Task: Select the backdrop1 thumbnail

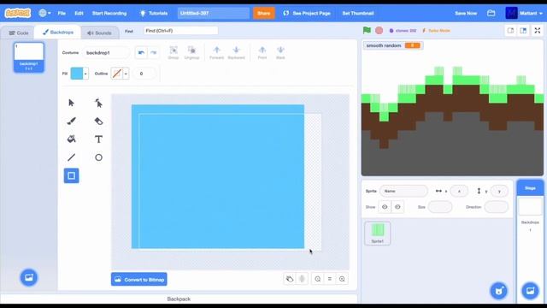Action: click(28, 57)
